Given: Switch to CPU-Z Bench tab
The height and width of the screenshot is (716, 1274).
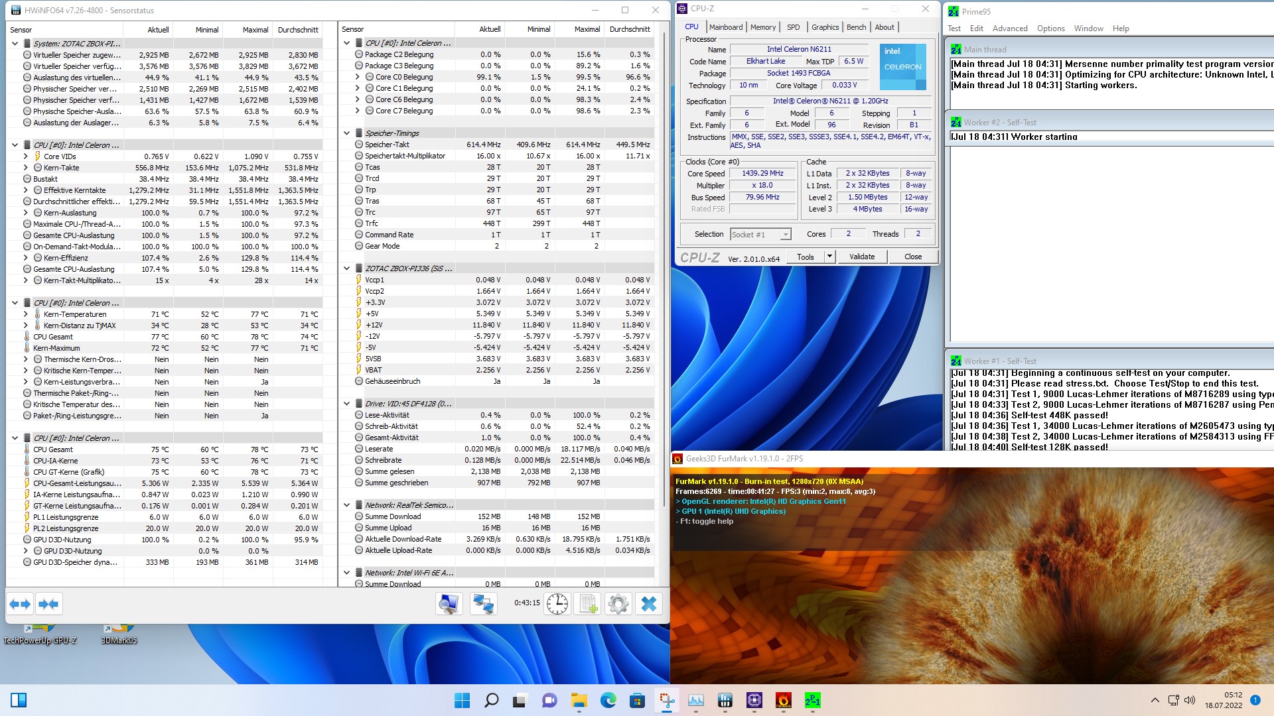Looking at the screenshot, I should [856, 27].
